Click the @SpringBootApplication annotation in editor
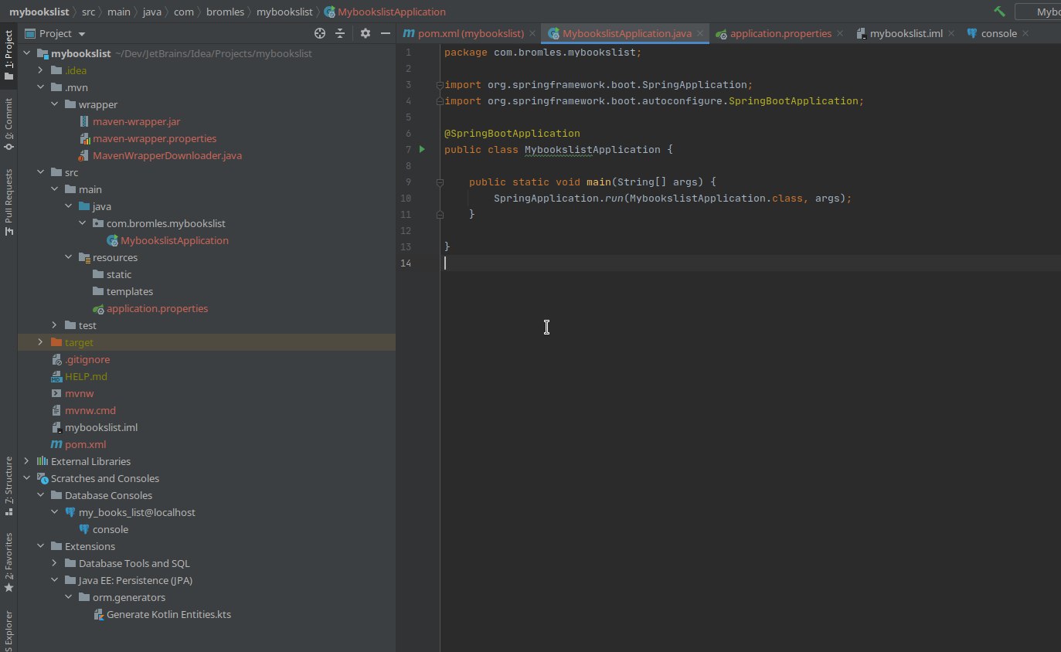1061x652 pixels. tap(512, 133)
